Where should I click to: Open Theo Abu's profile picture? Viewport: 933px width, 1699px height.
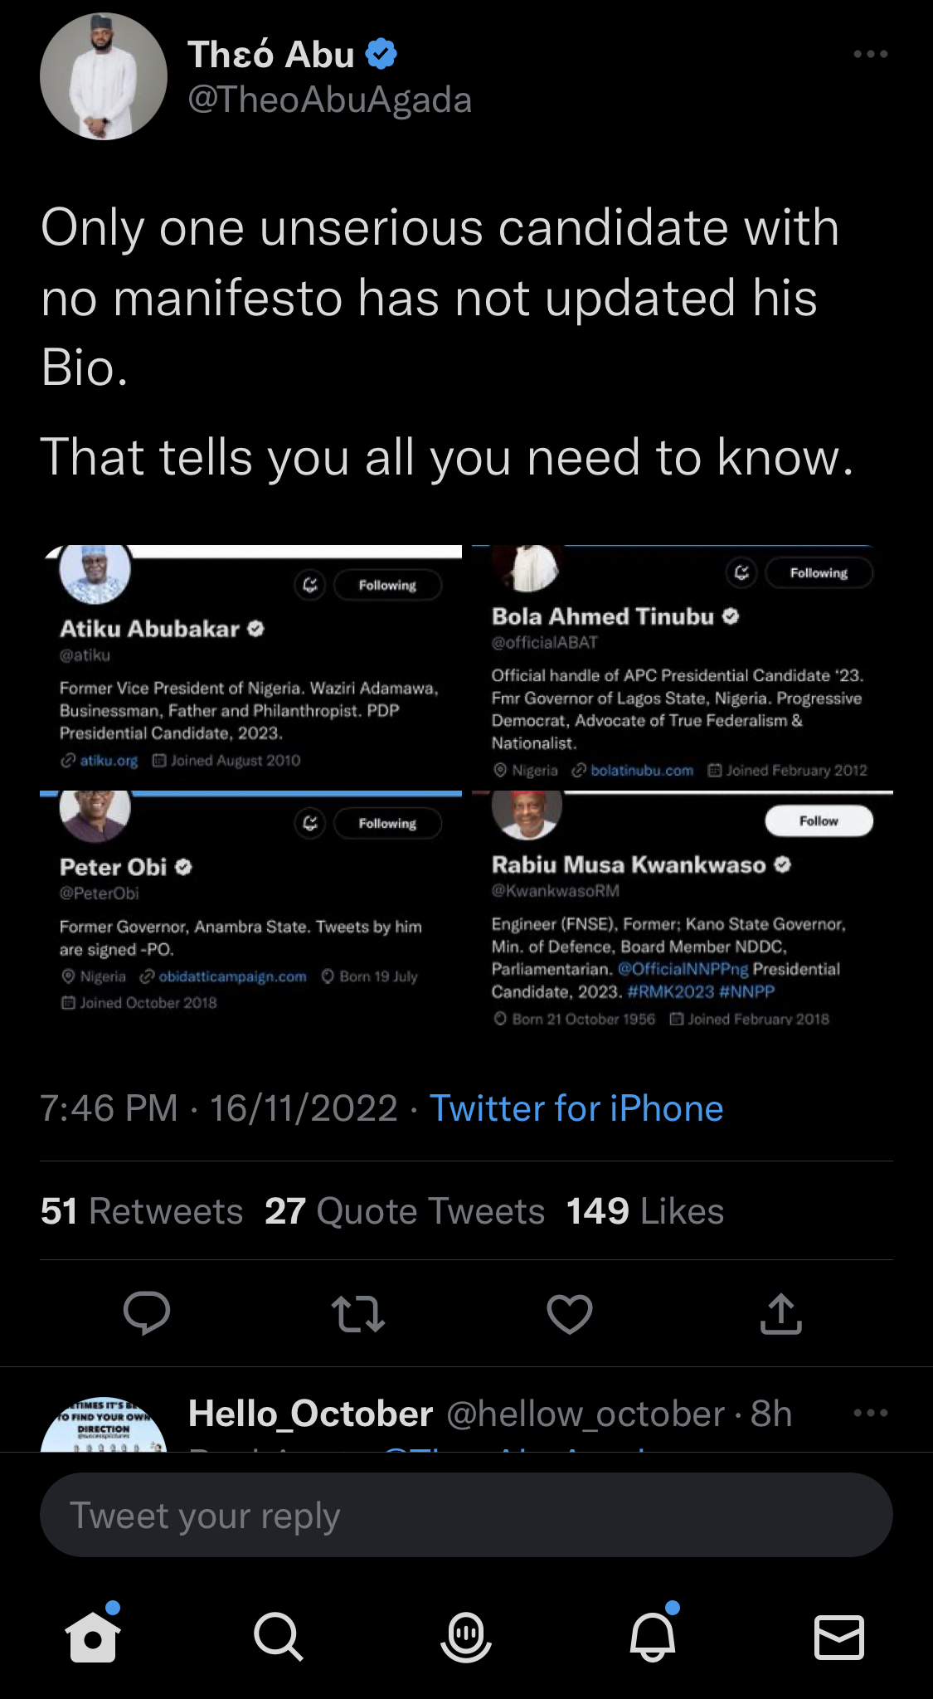(104, 76)
